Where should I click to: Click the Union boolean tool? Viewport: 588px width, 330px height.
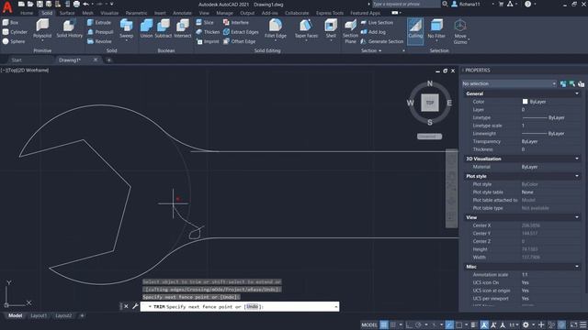[x=146, y=28]
